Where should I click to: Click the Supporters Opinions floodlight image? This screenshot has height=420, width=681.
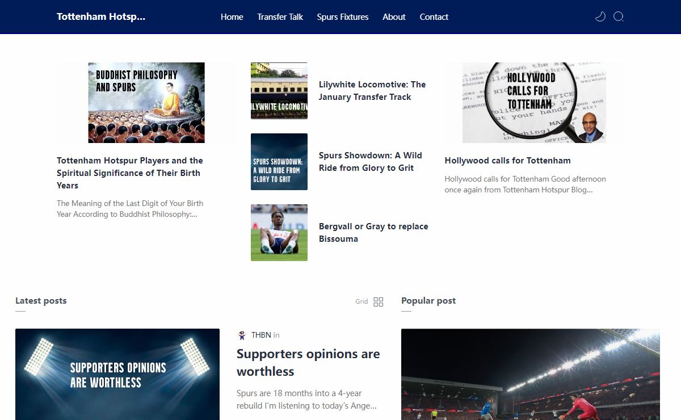tap(117, 375)
